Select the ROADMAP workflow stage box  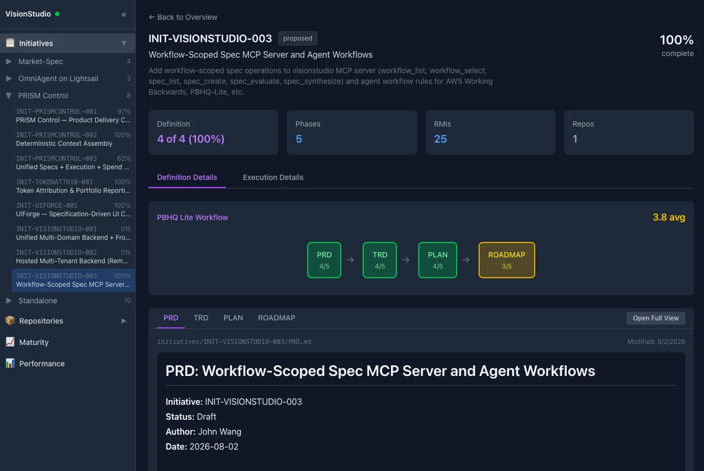click(x=507, y=260)
